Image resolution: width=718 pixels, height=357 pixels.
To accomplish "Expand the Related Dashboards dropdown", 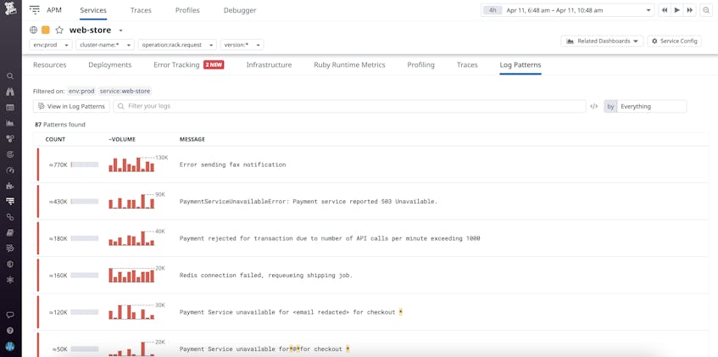I will point(602,41).
